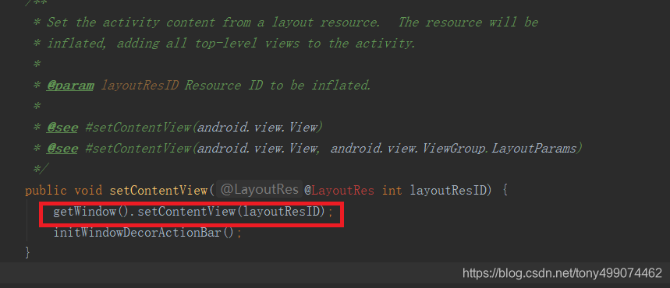The width and height of the screenshot is (670, 288).
Task: Click setContentView(layoutResID) inside method body
Action: [x=232, y=211]
